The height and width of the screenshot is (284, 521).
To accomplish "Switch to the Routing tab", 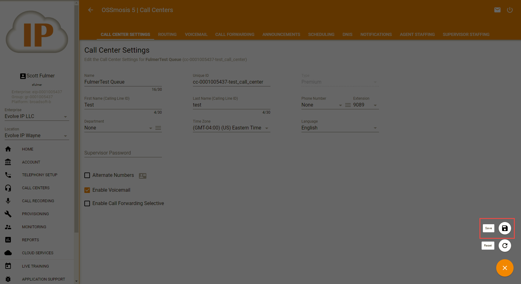I will [x=167, y=34].
